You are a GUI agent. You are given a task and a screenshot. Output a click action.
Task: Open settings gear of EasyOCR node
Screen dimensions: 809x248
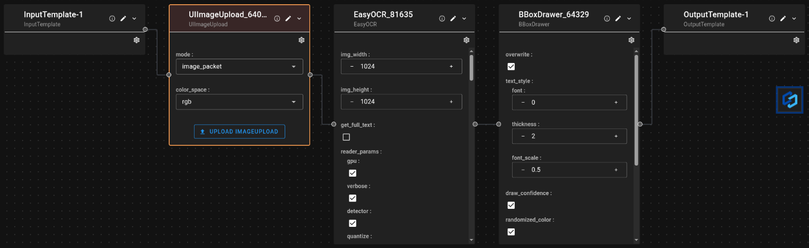click(466, 40)
